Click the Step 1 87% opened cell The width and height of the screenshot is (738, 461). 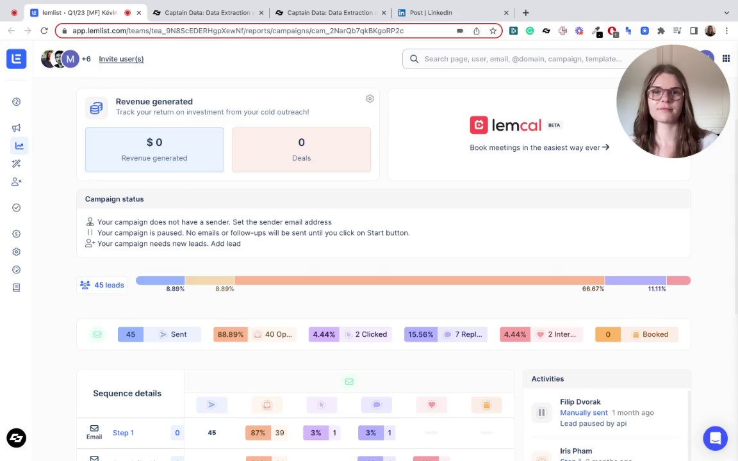tap(267, 433)
